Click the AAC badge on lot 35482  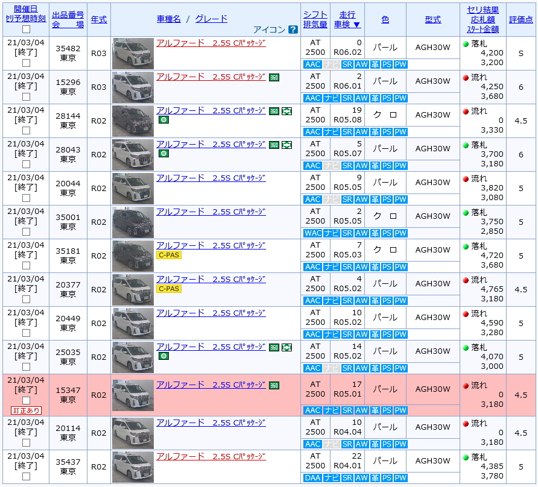click(313, 64)
